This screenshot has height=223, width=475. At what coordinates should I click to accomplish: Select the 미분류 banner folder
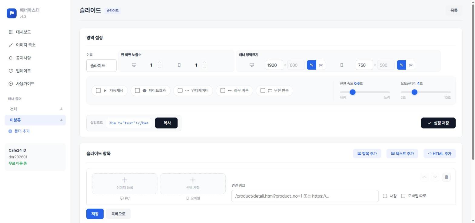click(35, 120)
